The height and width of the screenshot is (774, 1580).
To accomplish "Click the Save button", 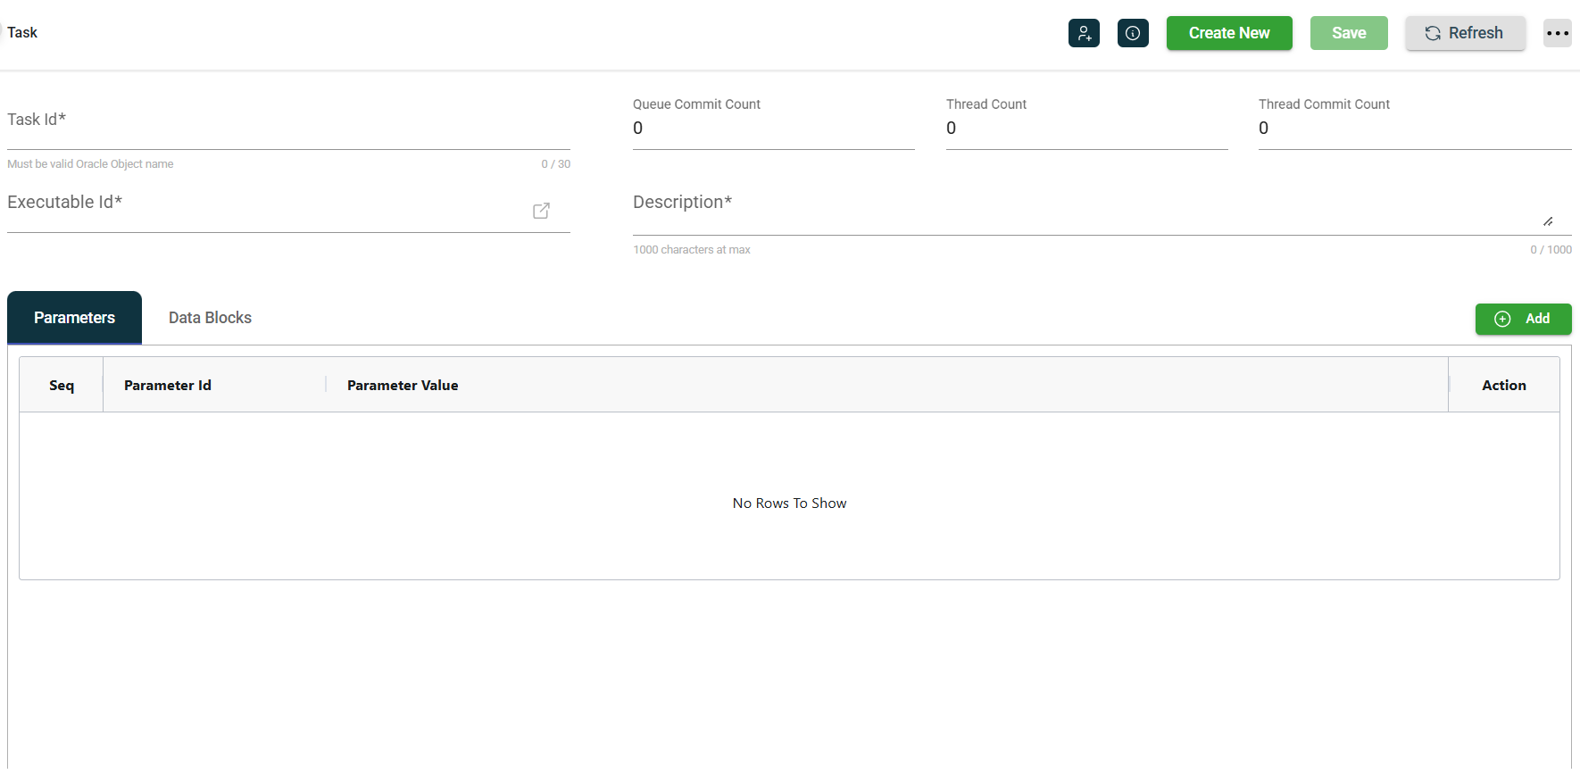I will pos(1348,33).
